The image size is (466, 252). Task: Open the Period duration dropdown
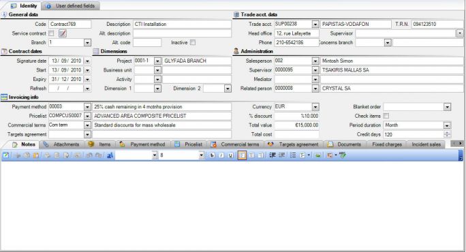coord(447,125)
